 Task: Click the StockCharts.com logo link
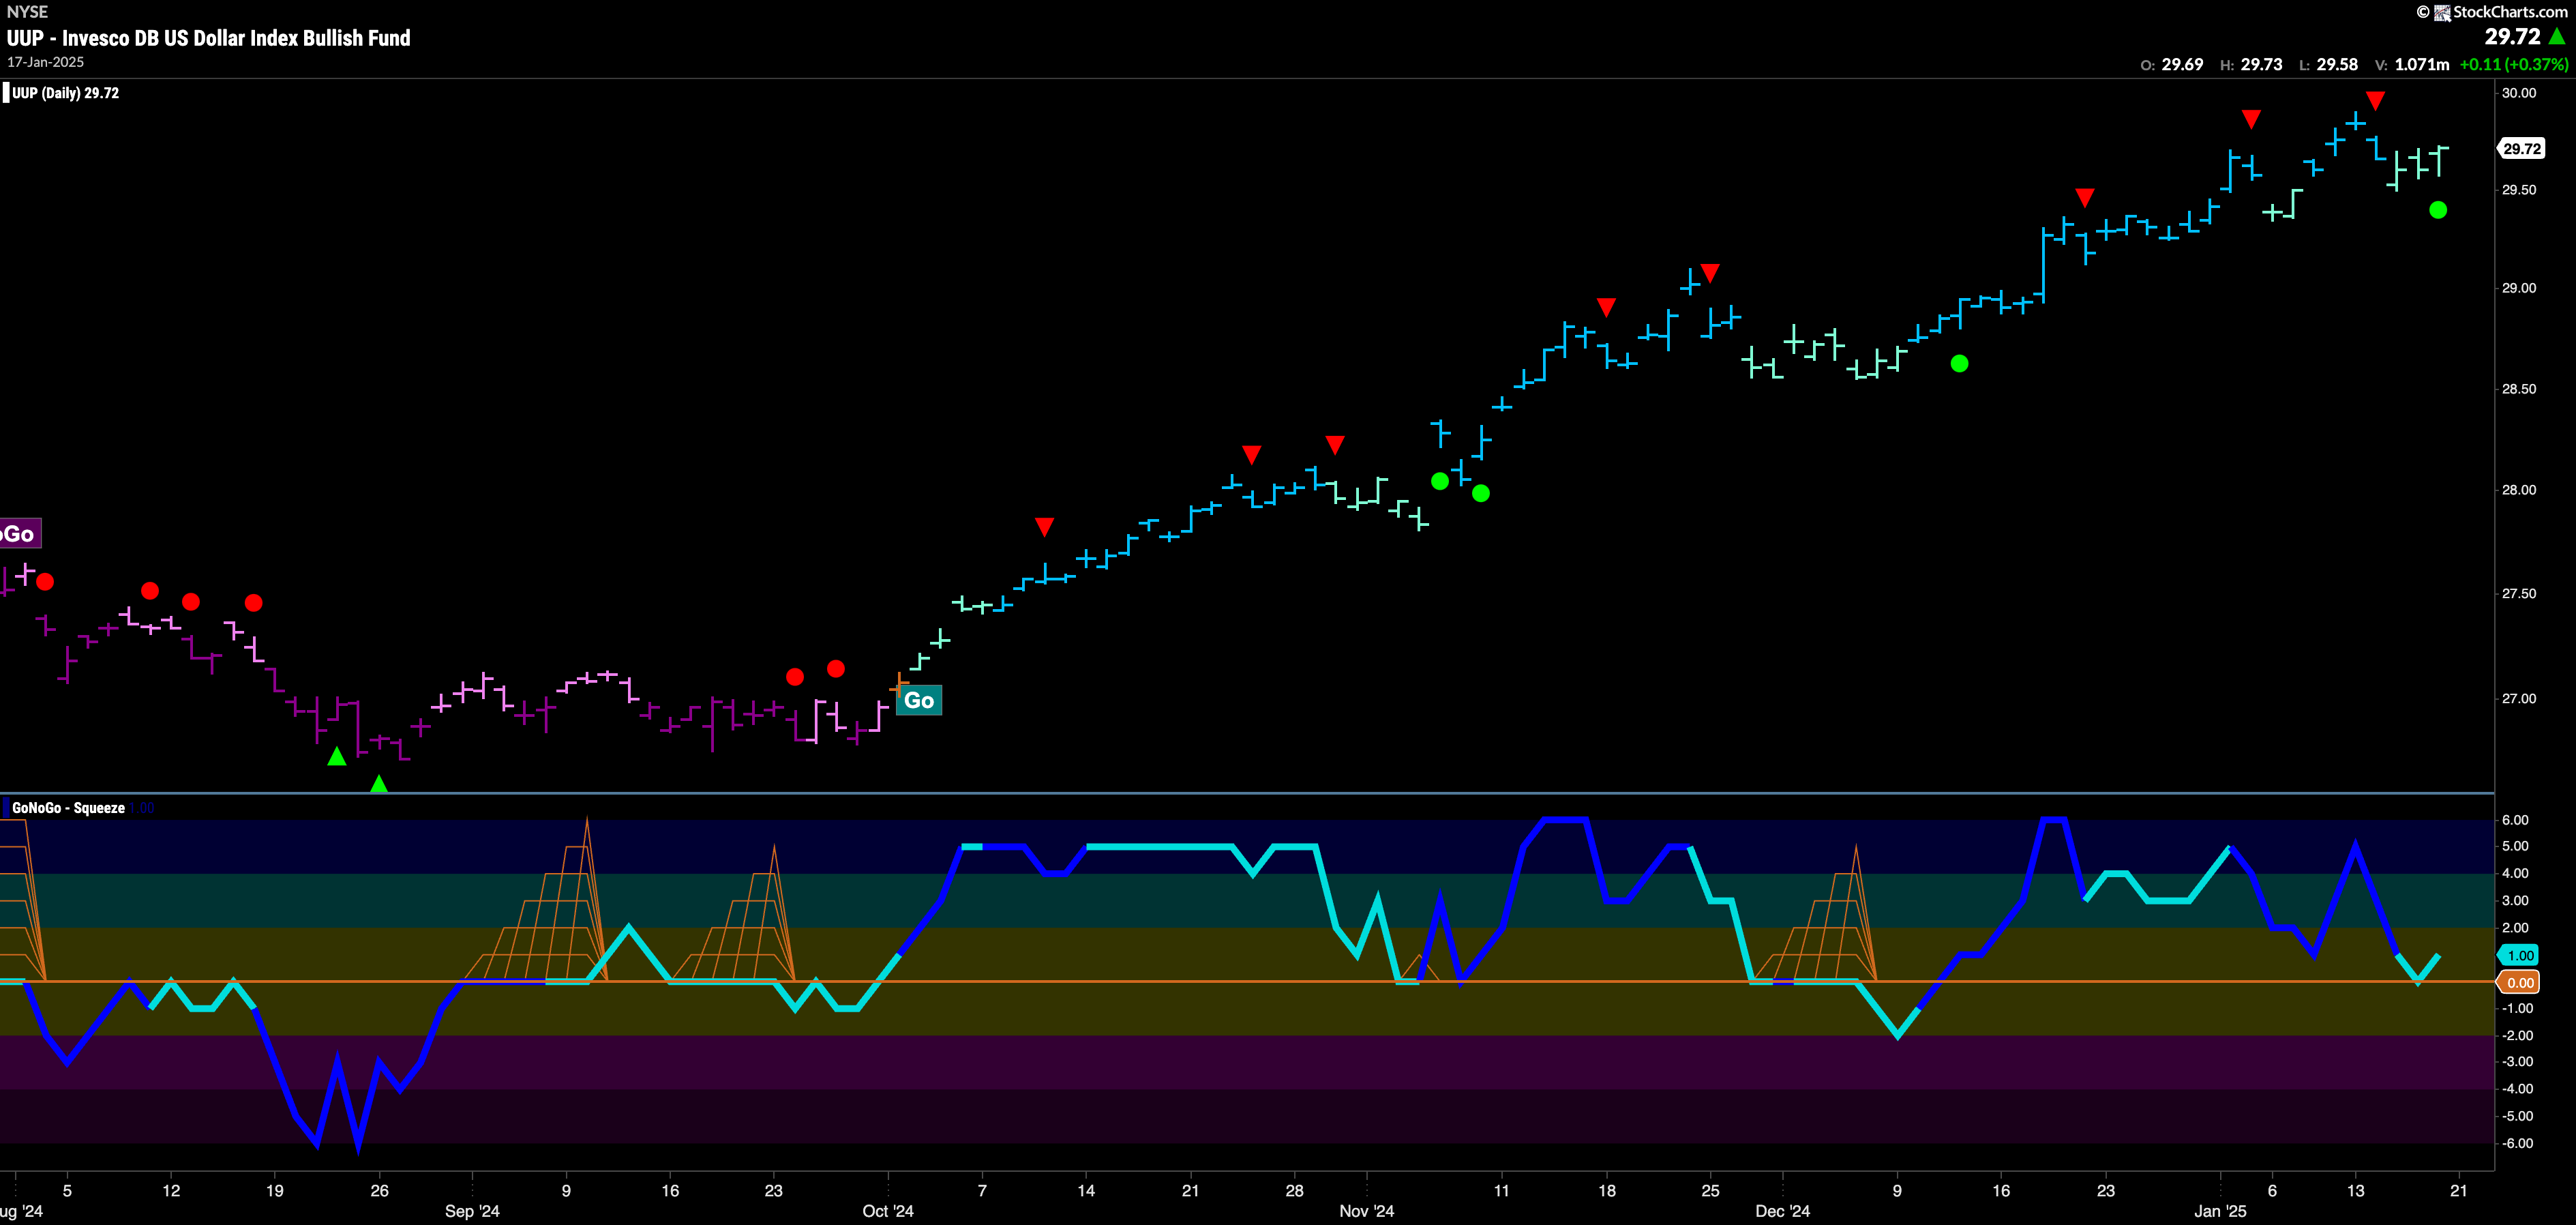click(2492, 12)
